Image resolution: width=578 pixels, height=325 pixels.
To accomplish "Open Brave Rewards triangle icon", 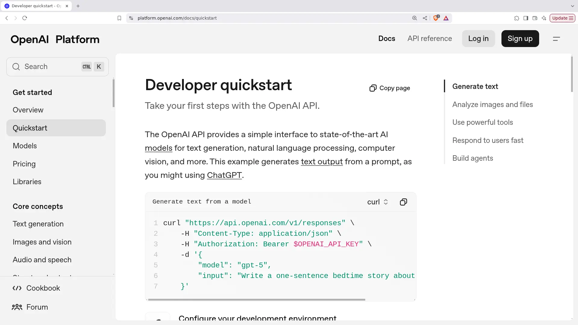I will coord(446,18).
